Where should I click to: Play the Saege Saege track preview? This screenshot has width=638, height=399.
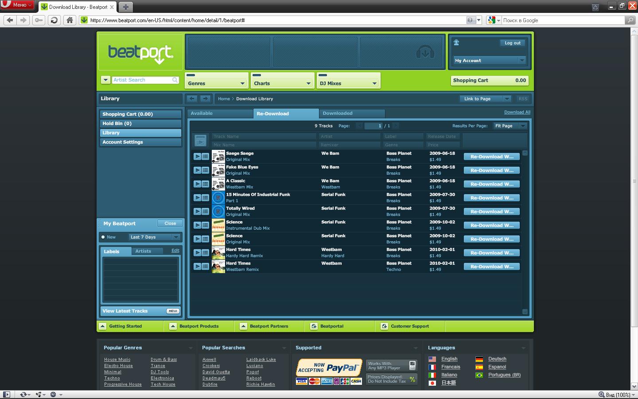point(197,156)
